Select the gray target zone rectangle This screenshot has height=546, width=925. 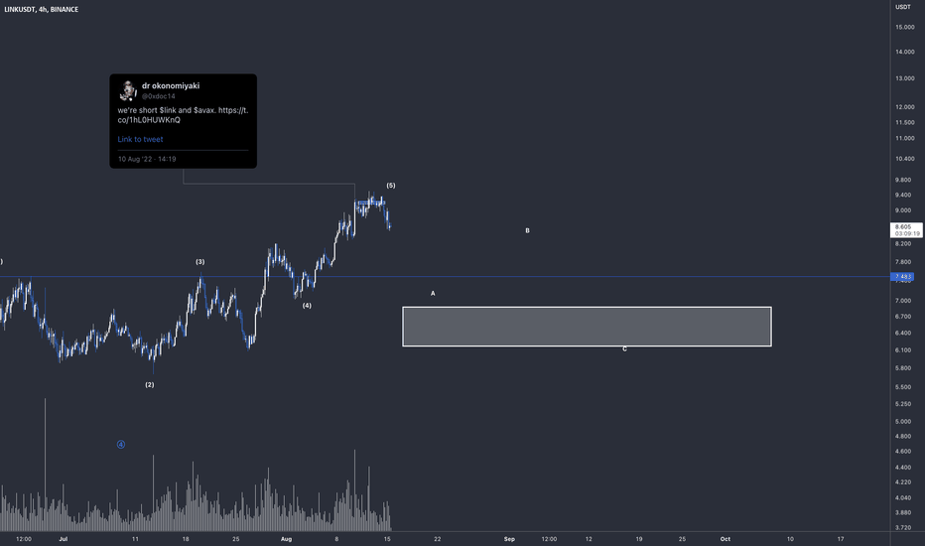(x=587, y=327)
